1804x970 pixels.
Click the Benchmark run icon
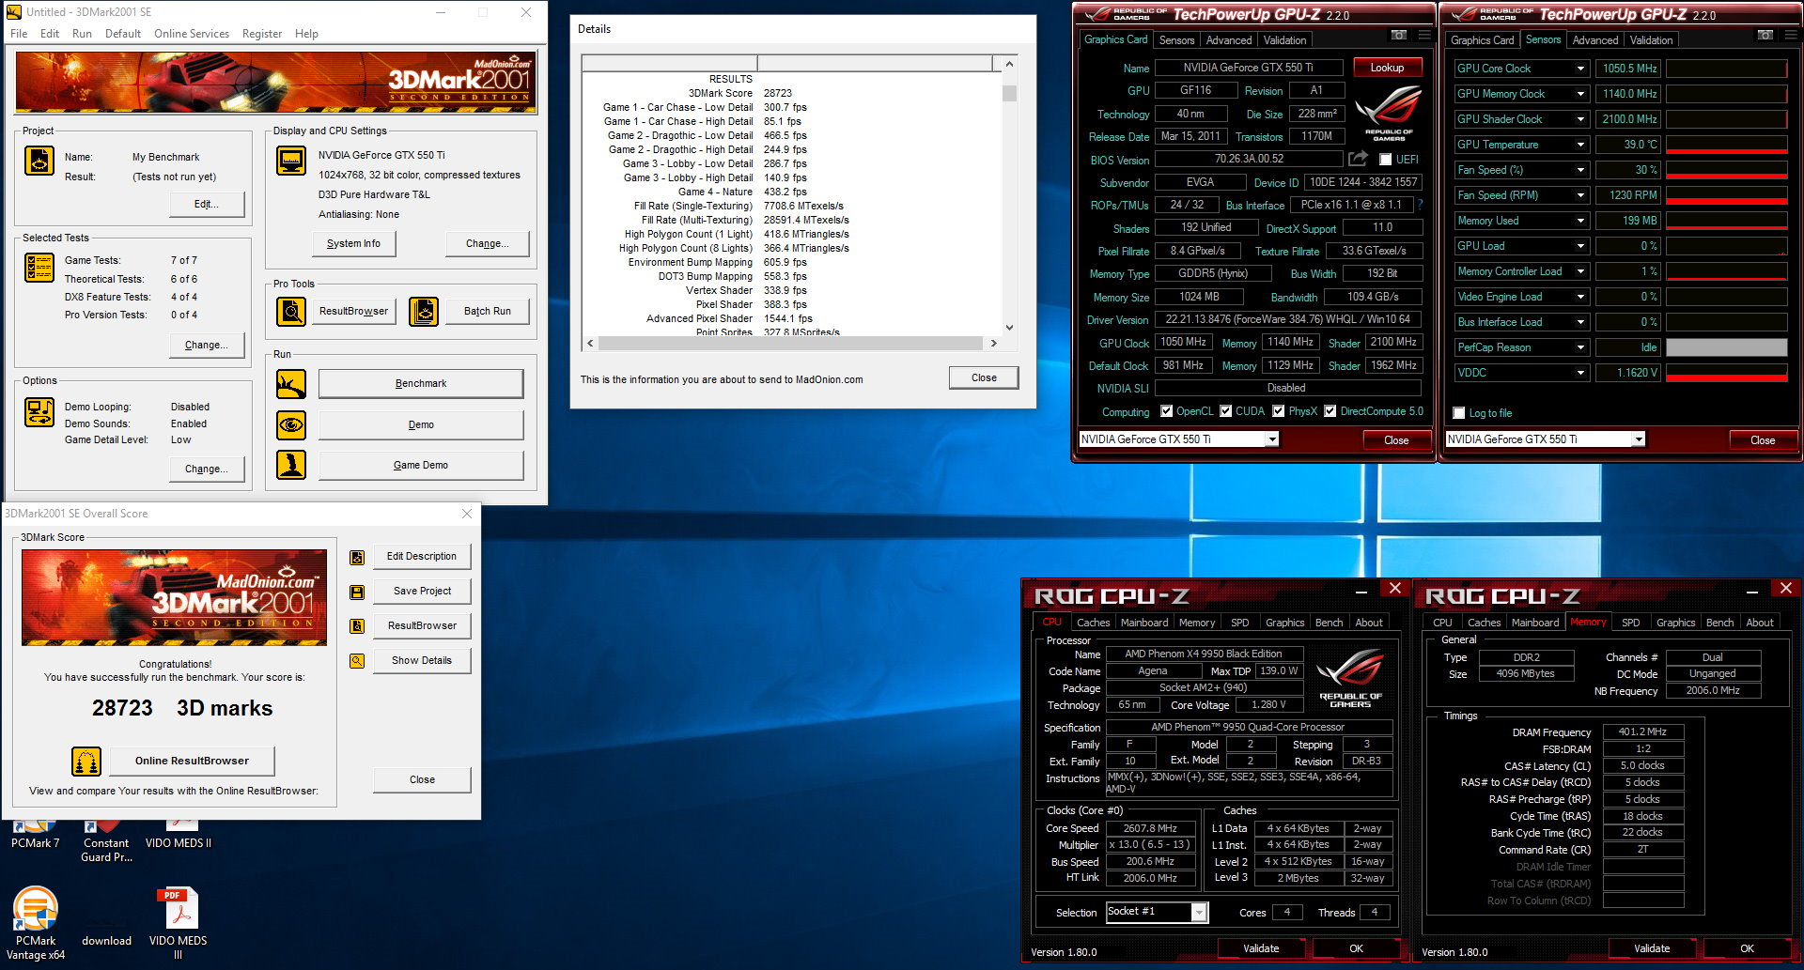tap(291, 384)
